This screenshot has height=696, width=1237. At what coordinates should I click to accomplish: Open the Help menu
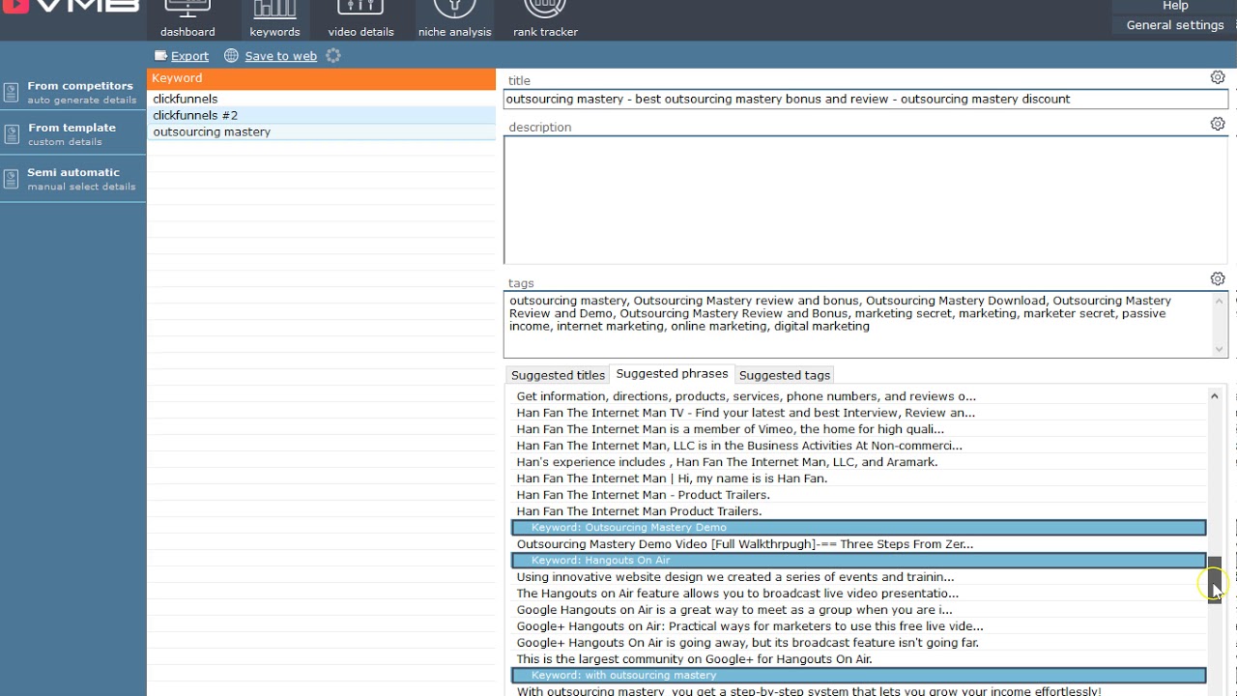[1175, 6]
